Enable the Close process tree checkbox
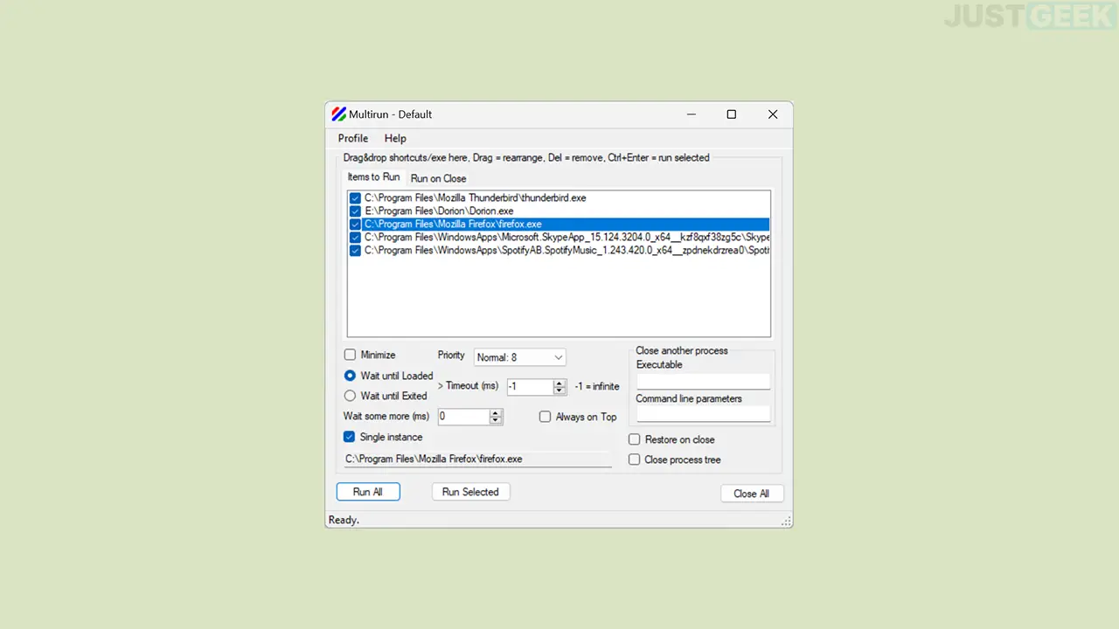 tap(635, 460)
